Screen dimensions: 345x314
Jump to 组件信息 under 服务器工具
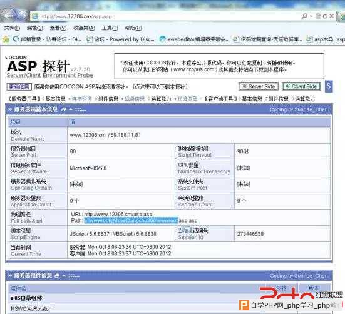(x=108, y=99)
